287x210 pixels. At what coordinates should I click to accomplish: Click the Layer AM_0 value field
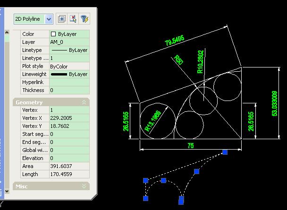pos(69,42)
